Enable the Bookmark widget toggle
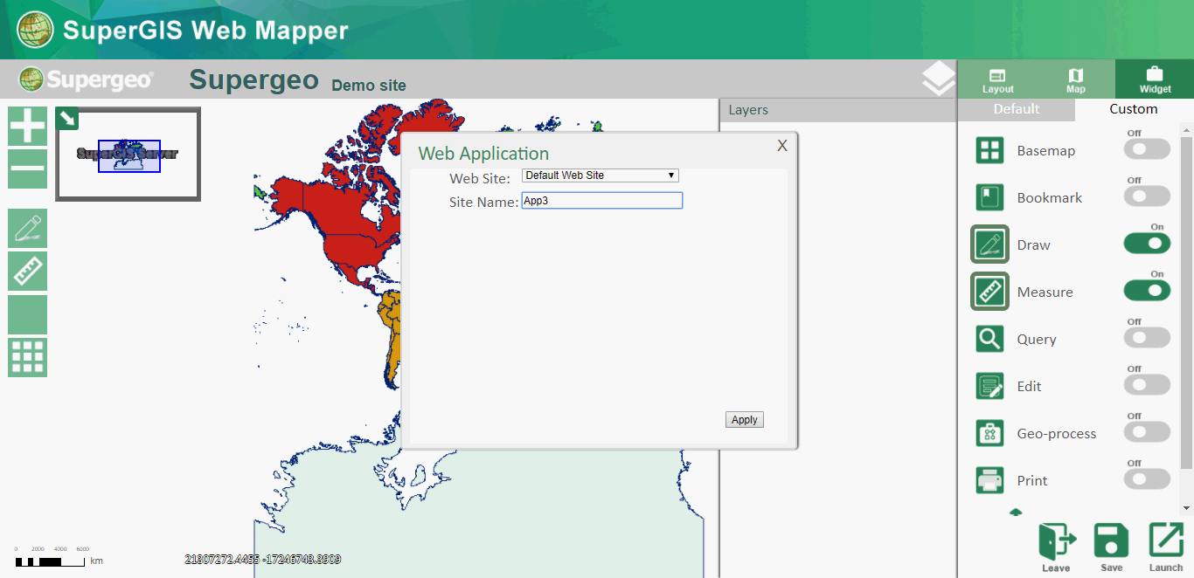 point(1147,196)
